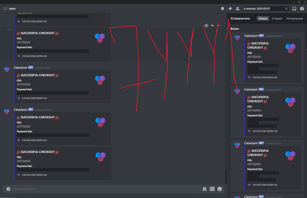Click the #ozon heading in search results
The width and height of the screenshot is (307, 198).
235,29
